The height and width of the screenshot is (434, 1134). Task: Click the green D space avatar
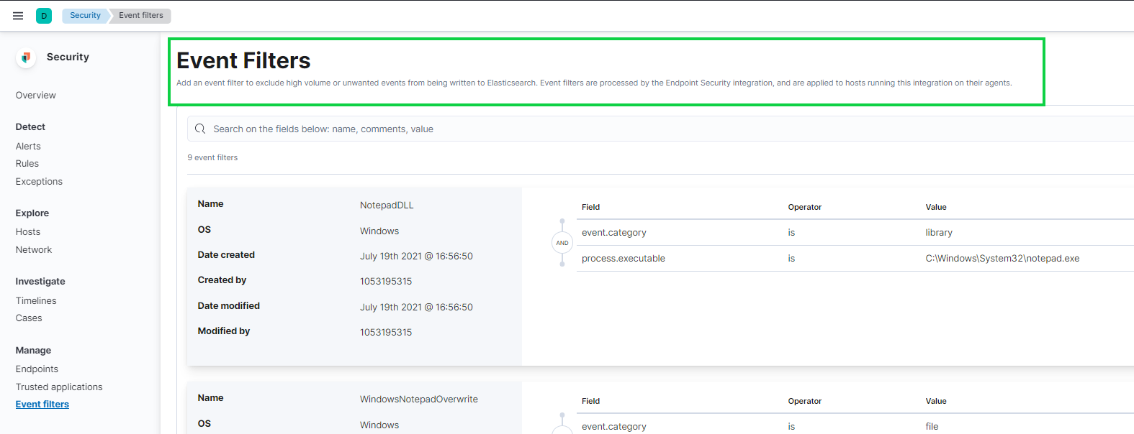tap(44, 16)
